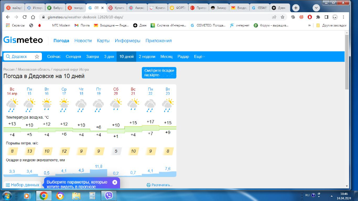Switch to the Месяц forecast tab

(x=166, y=57)
